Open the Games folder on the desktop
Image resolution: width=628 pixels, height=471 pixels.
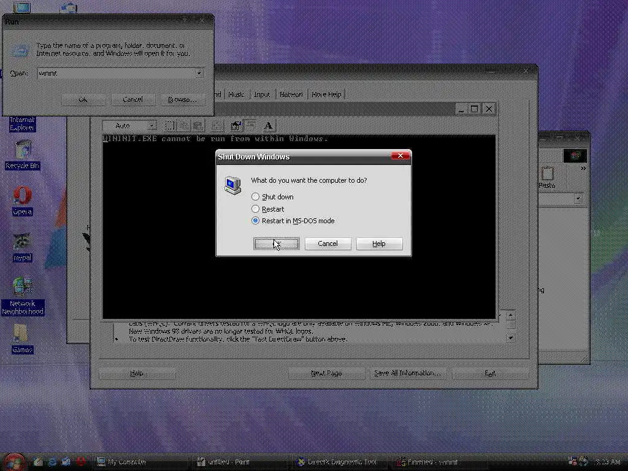click(x=21, y=339)
